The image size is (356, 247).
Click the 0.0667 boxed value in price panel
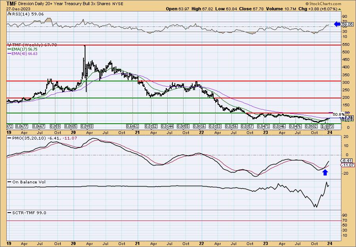[38, 126]
